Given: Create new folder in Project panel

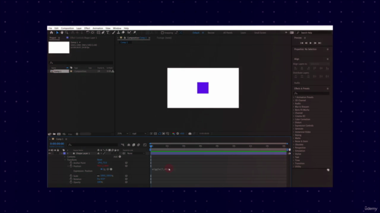Looking at the screenshot, I should (x=54, y=134).
